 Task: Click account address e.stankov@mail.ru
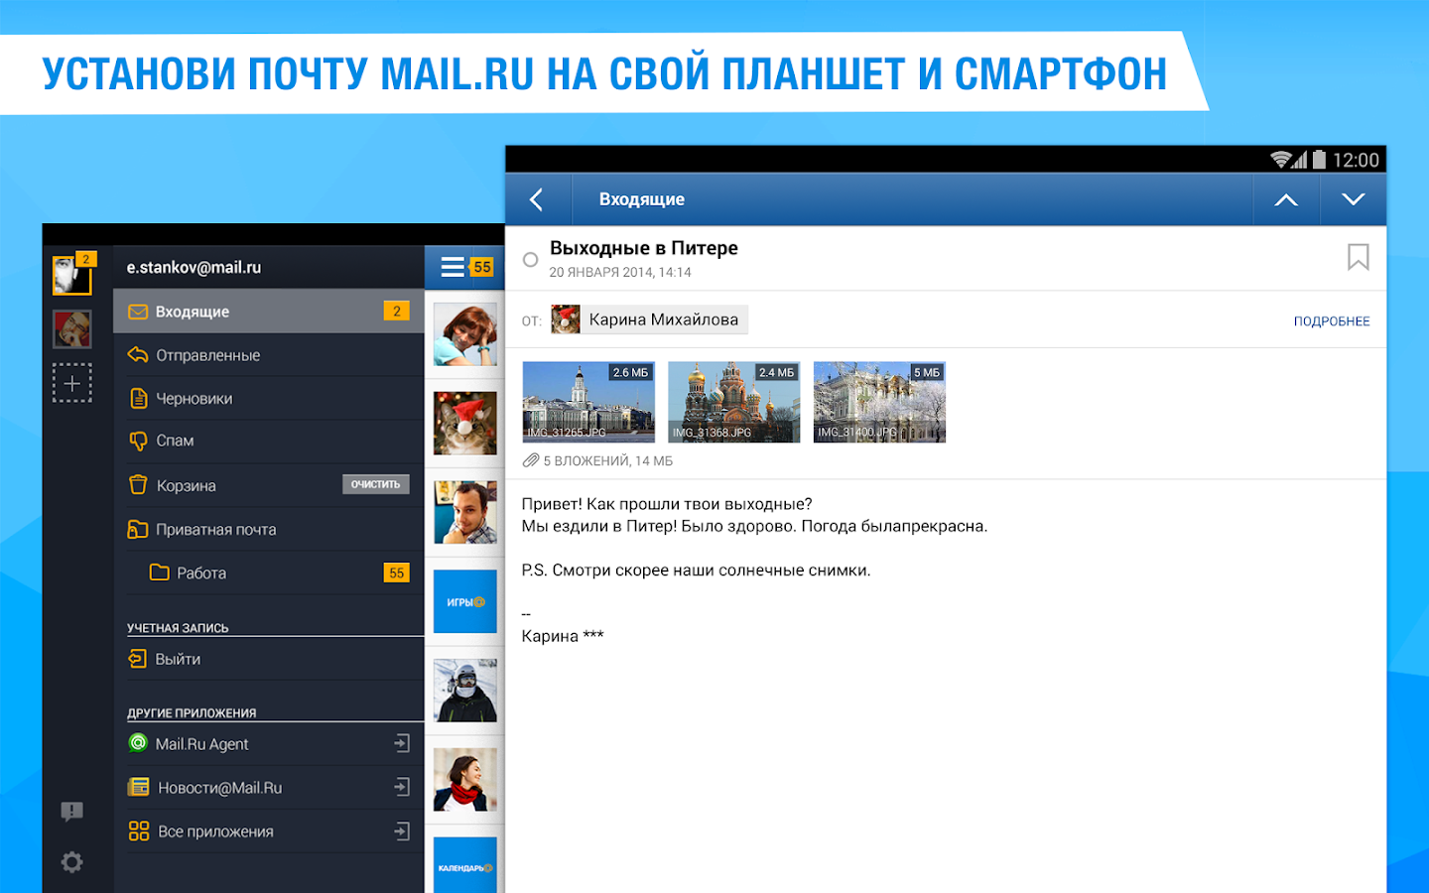[x=194, y=267]
